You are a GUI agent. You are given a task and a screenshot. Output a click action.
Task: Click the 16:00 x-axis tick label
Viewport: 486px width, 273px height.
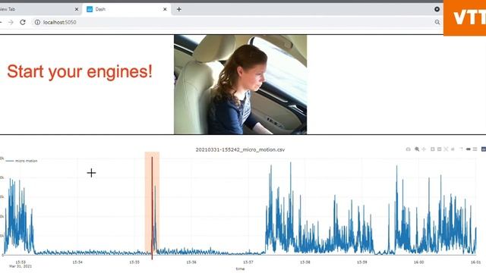point(418,262)
